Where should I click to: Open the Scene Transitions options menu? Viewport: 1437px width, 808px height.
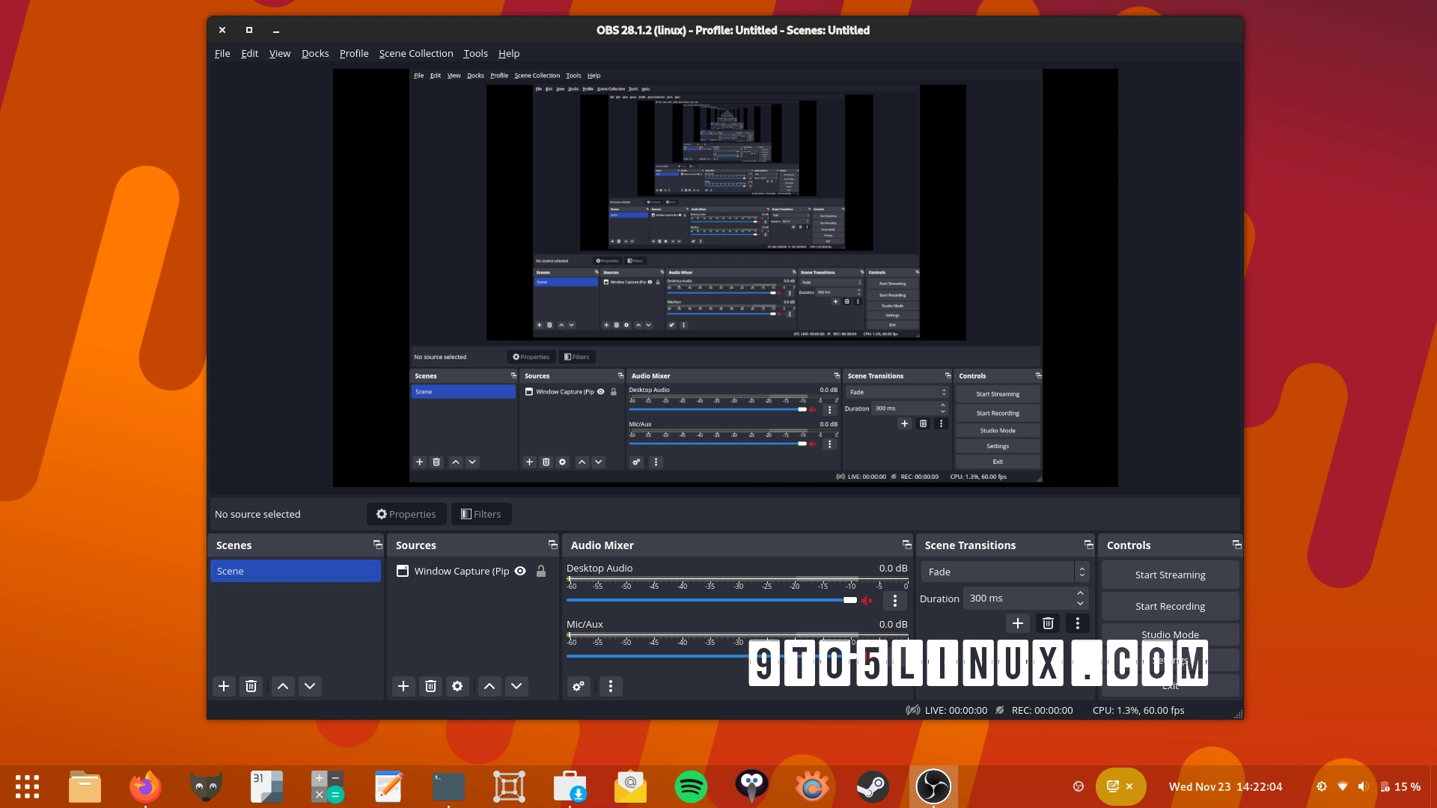pos(1078,622)
